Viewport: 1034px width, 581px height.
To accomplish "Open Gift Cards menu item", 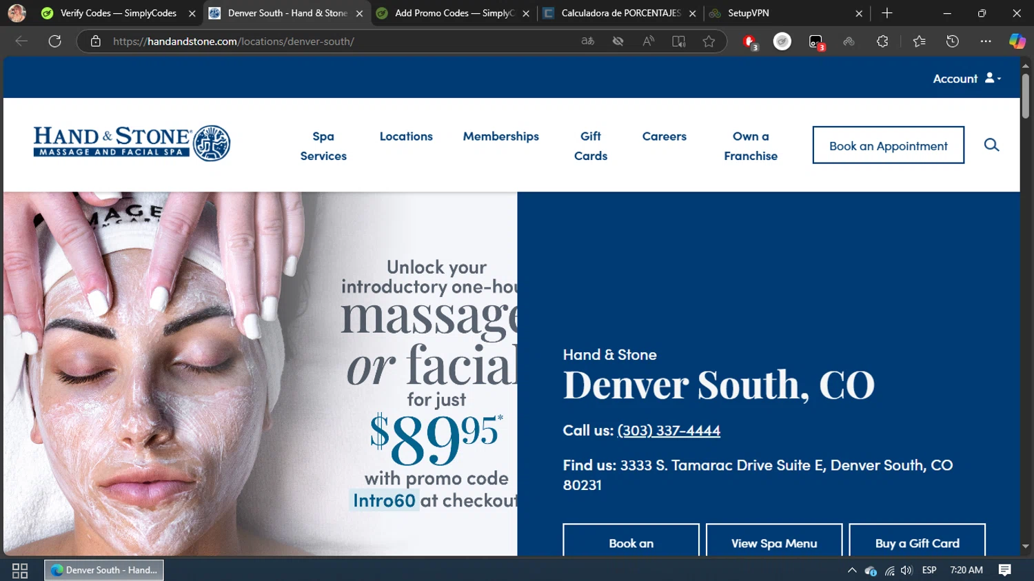I will click(x=591, y=146).
